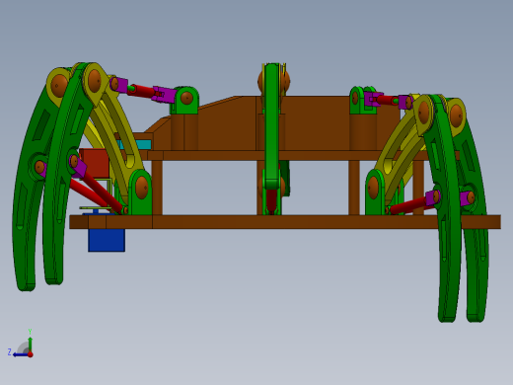
Task: Click the red origin dot of the triad
Action: tap(31, 354)
